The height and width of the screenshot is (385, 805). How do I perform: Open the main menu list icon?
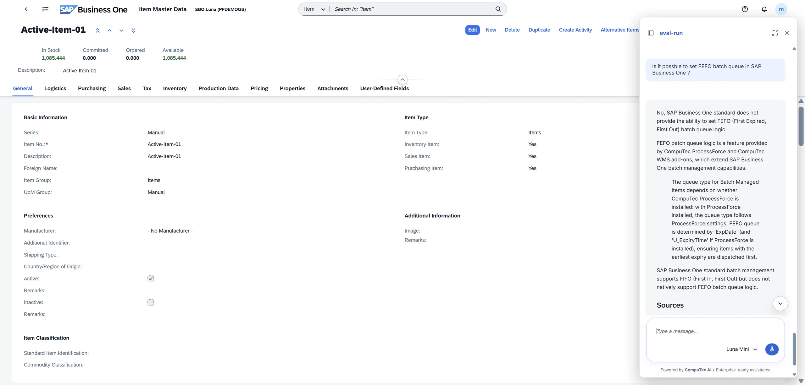click(x=45, y=9)
